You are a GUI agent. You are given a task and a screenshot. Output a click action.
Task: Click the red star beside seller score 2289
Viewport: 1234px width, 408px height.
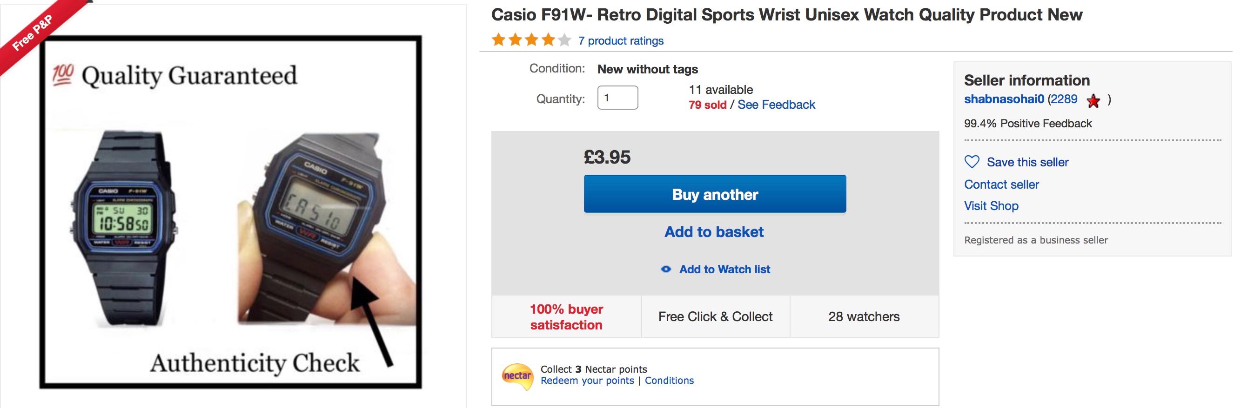tap(1093, 100)
